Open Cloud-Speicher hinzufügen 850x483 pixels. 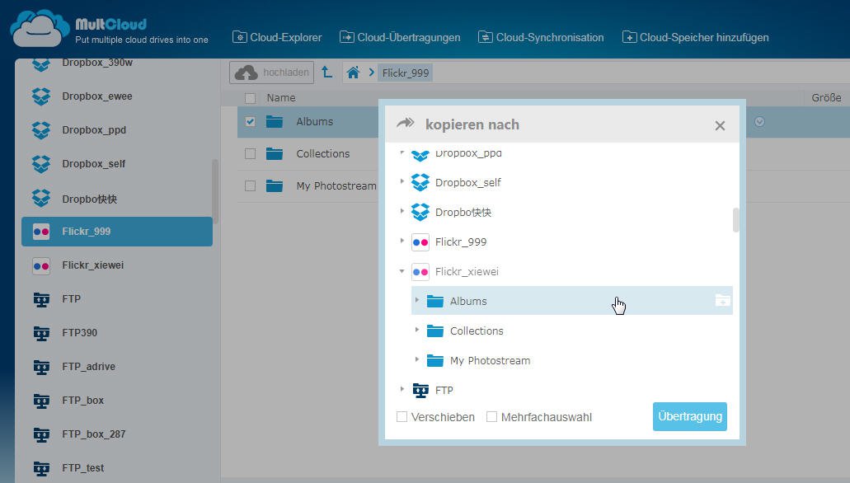tap(696, 37)
